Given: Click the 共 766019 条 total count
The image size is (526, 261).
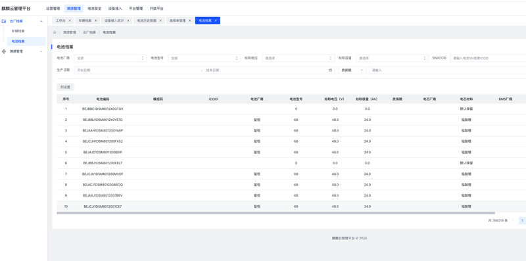Looking at the screenshot, I should pyautogui.click(x=498, y=220).
